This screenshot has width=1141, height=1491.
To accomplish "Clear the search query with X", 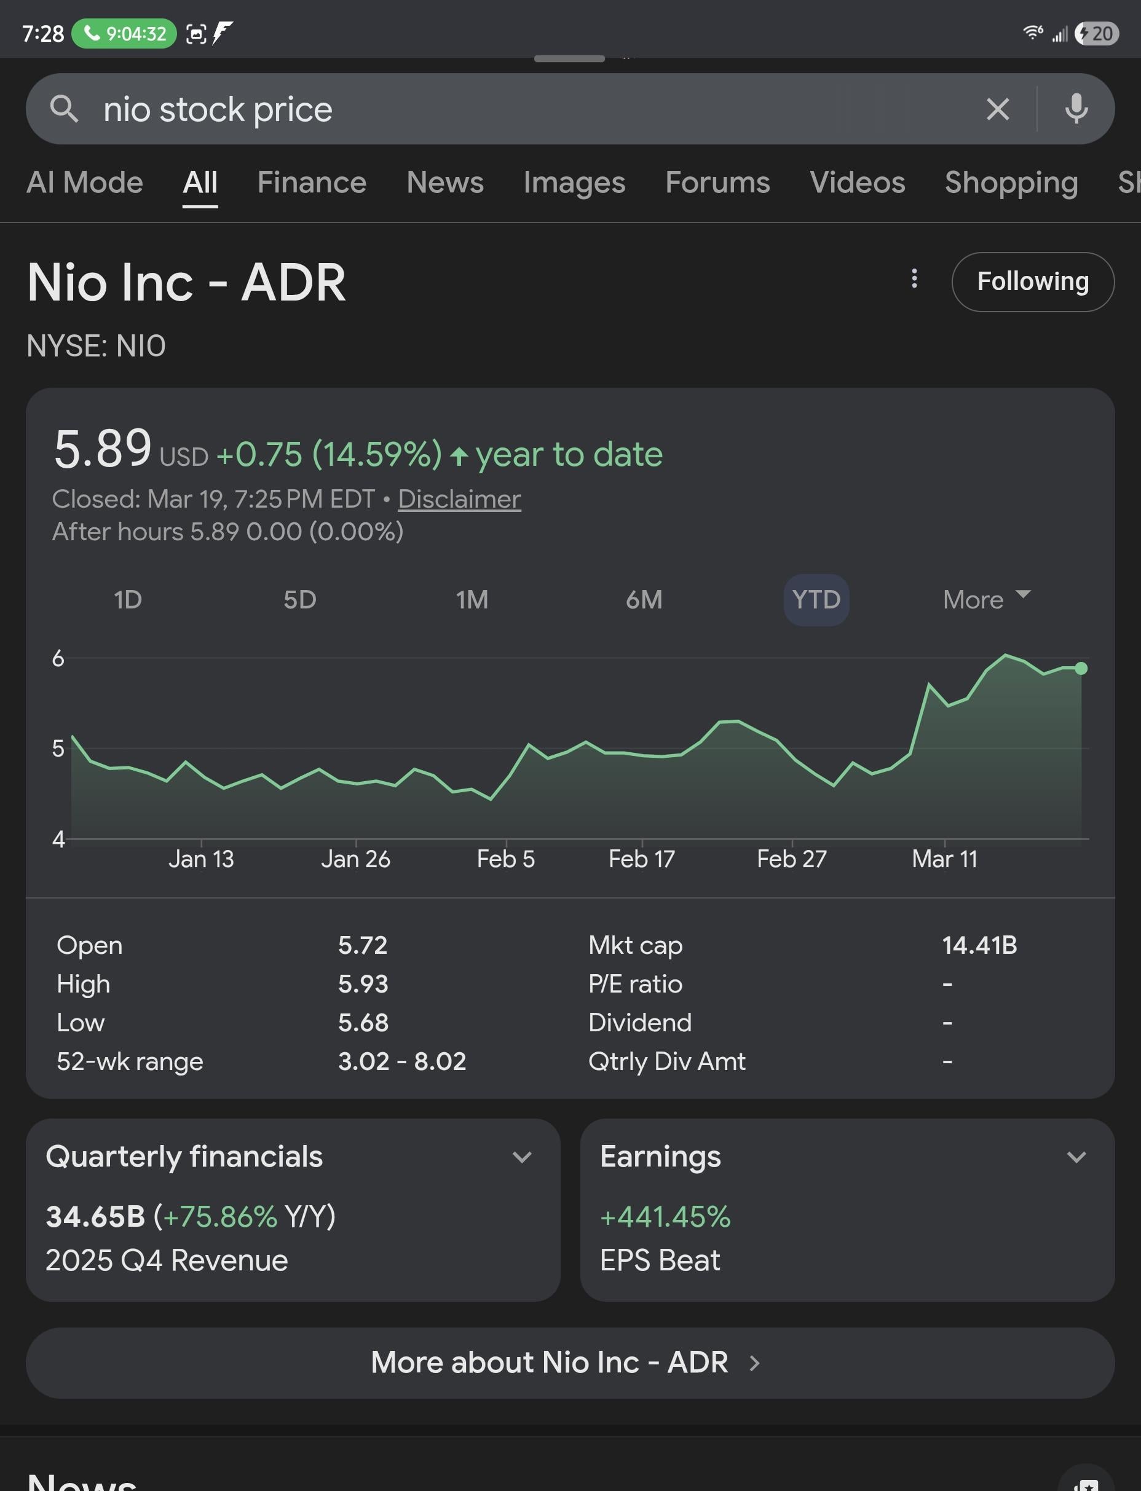I will tap(997, 109).
